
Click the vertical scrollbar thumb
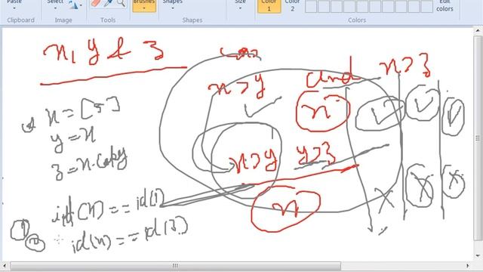pyautogui.click(x=478, y=138)
